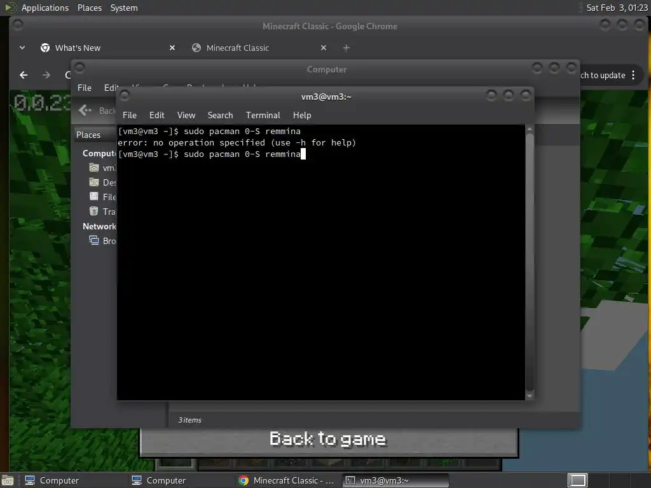Click the Trash icon in sidebar

click(x=94, y=211)
